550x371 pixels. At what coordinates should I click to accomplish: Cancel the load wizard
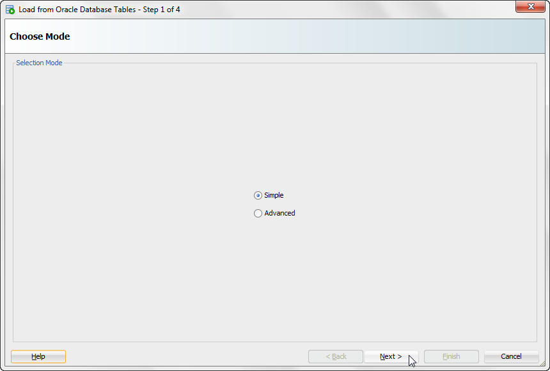tap(512, 357)
